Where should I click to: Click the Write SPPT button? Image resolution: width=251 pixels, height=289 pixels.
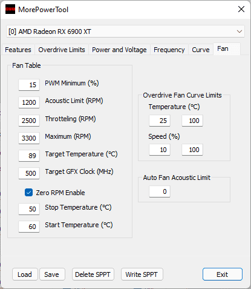(x=142, y=274)
